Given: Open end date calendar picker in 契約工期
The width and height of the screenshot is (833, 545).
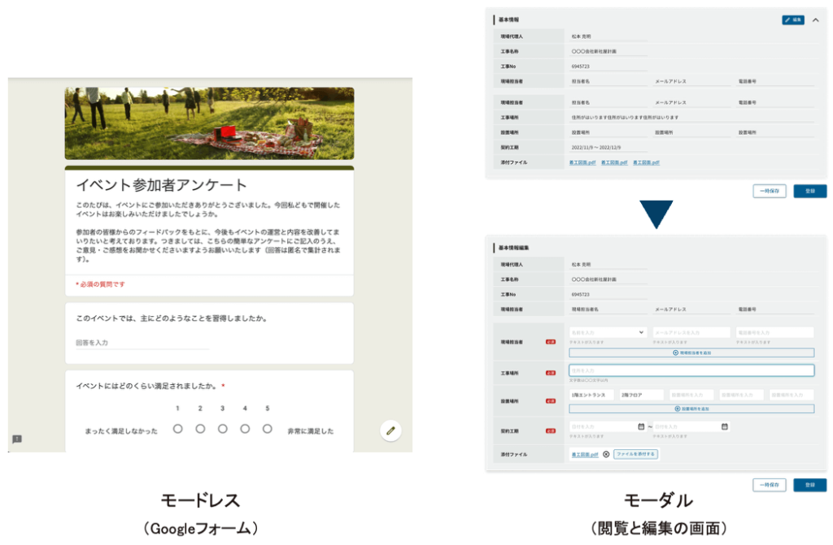Looking at the screenshot, I should point(724,426).
